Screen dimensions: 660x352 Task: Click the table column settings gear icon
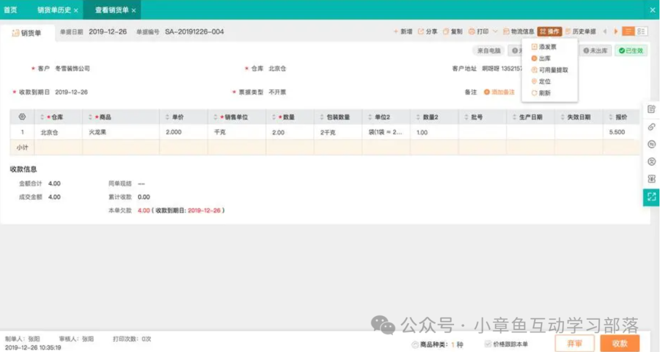click(22, 117)
